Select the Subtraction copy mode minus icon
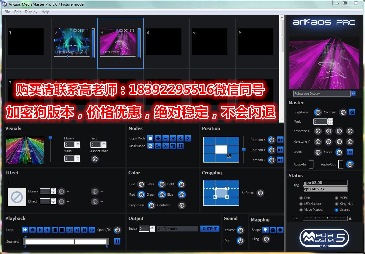 point(165,138)
